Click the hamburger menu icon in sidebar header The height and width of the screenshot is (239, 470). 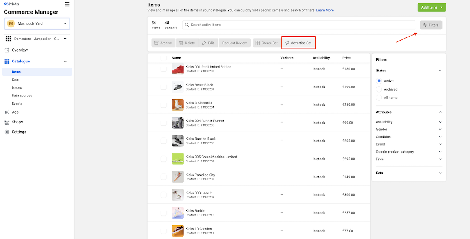[67, 4]
